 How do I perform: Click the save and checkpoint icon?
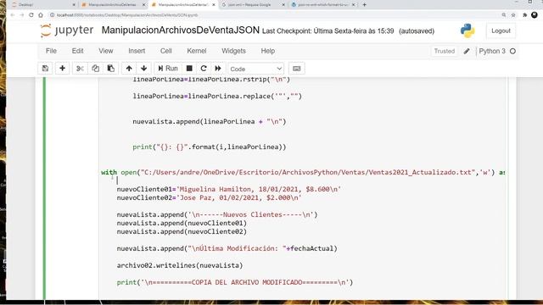tap(45, 69)
